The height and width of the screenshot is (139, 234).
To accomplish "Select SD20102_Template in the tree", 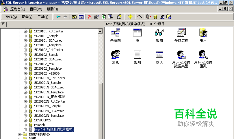I will click(48, 69).
